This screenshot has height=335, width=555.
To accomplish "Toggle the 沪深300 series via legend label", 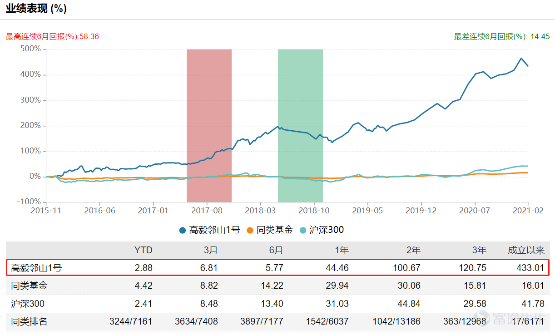I will coord(327,230).
